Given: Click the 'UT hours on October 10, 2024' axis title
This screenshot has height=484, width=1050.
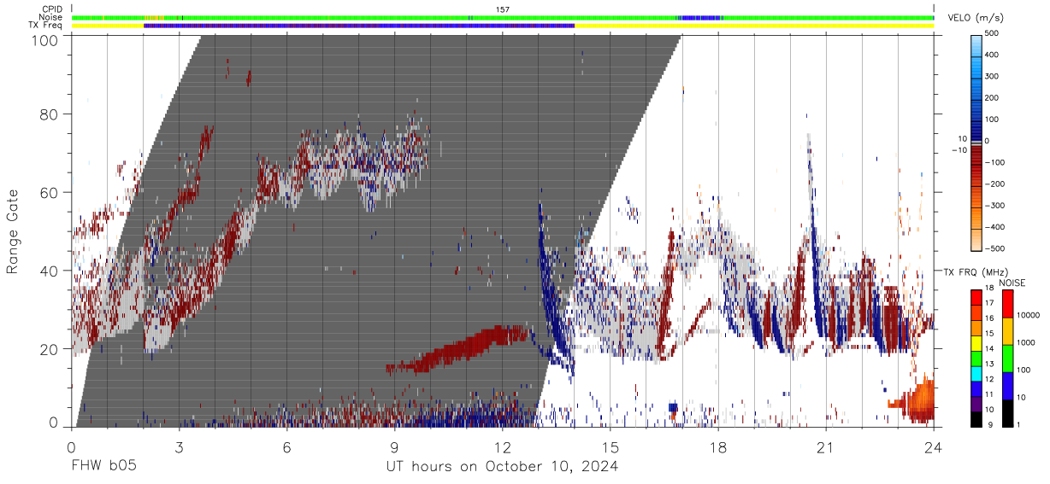Looking at the screenshot, I should 502,467.
